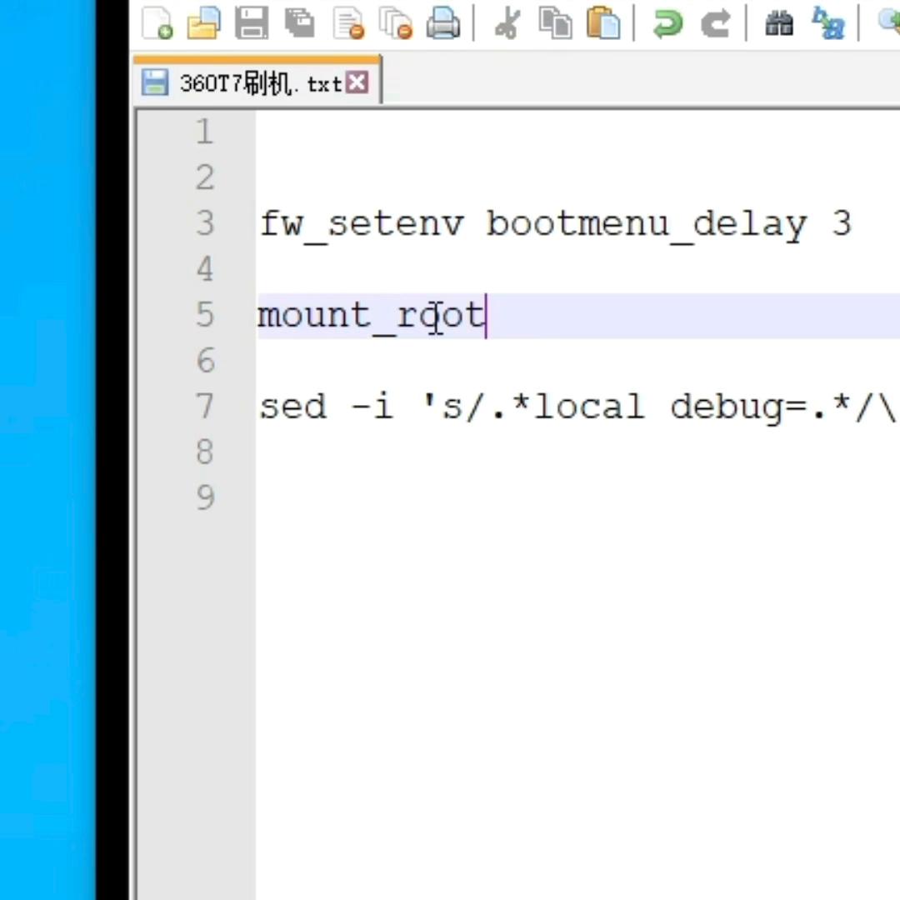Click the Close All documents icon
900x900 pixels.
tap(396, 23)
